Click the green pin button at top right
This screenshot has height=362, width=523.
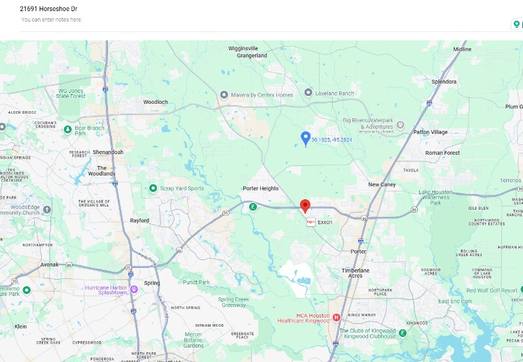516,24
